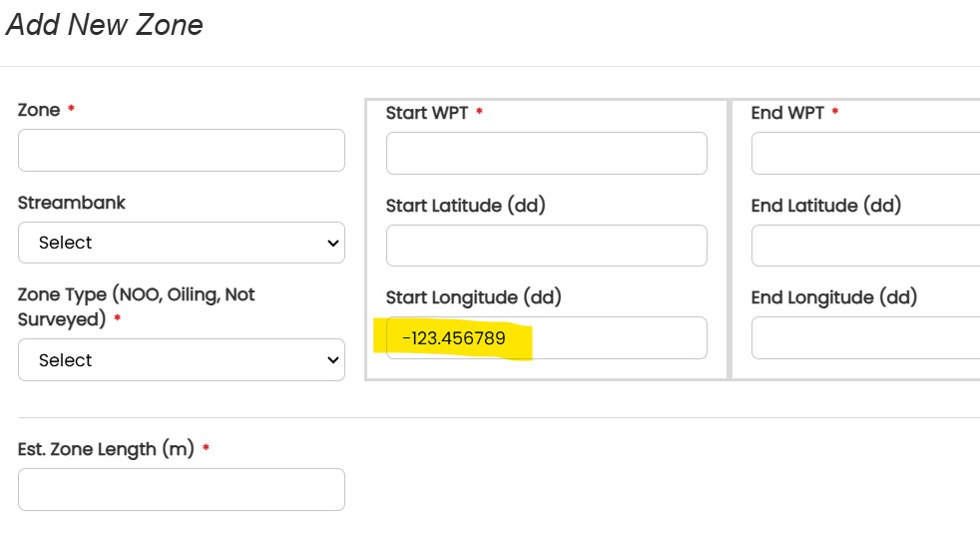Focus the End Longitude (dd) field
980x536 pixels.
click(865, 337)
